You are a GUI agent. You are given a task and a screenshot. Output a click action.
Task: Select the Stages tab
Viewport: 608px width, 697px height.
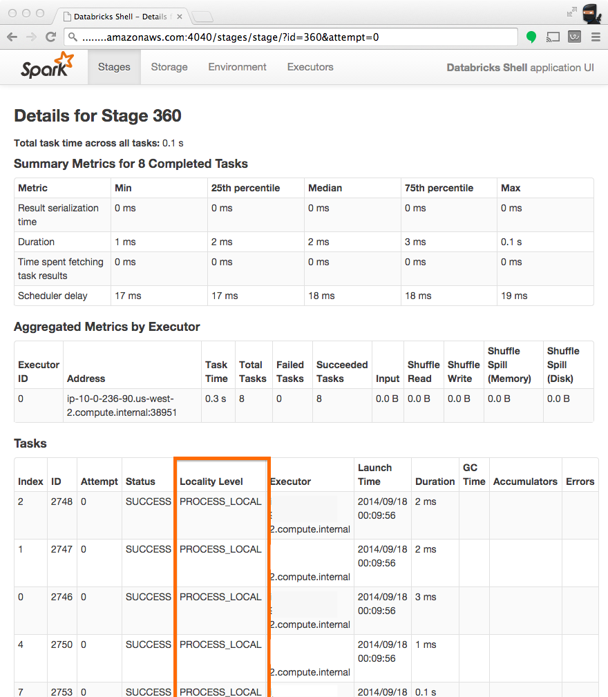[114, 67]
